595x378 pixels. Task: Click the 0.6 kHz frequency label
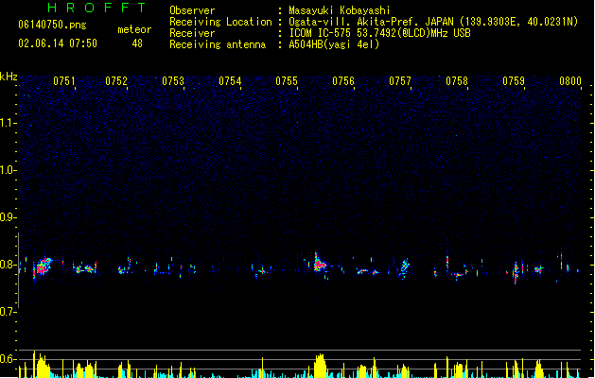click(8, 359)
